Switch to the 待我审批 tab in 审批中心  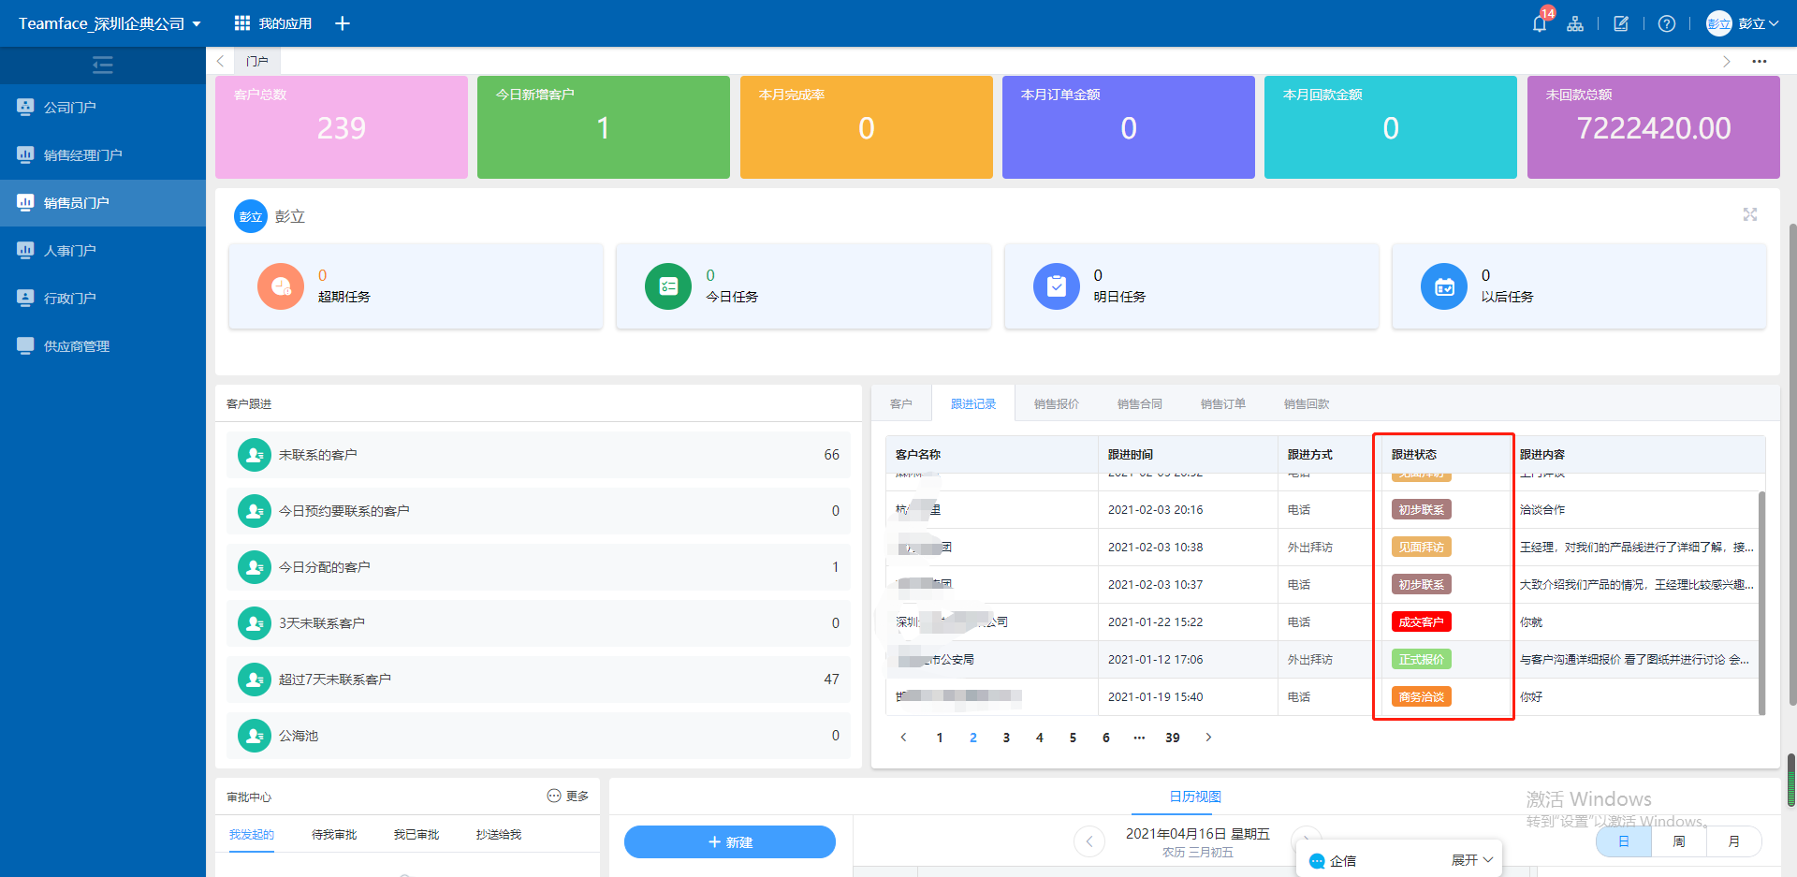coord(333,834)
